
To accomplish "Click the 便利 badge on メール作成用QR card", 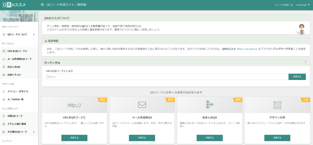I will 170,100.
